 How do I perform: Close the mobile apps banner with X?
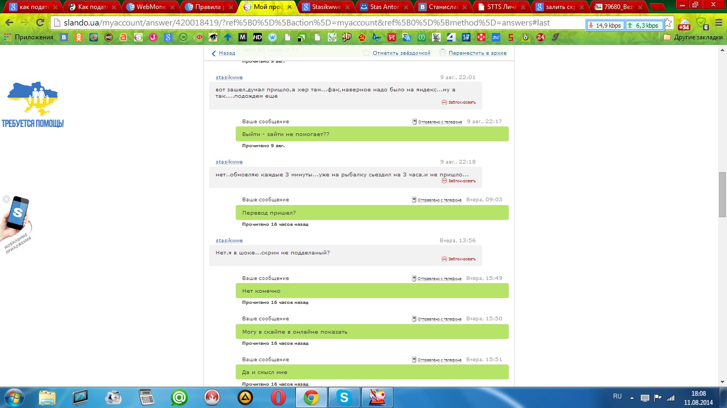6,199
